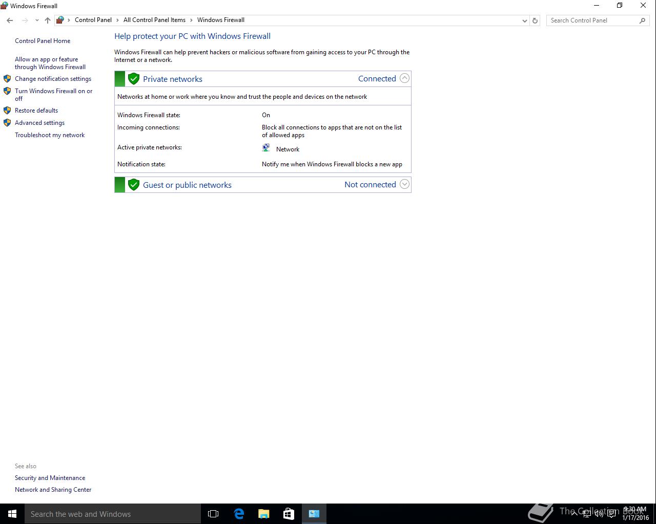Open Turn Windows Firewall on or off
The image size is (656, 524).
(x=54, y=95)
